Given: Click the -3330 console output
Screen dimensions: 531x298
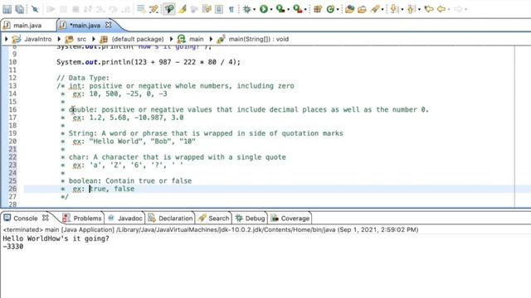Looking at the screenshot, I should tap(13, 247).
